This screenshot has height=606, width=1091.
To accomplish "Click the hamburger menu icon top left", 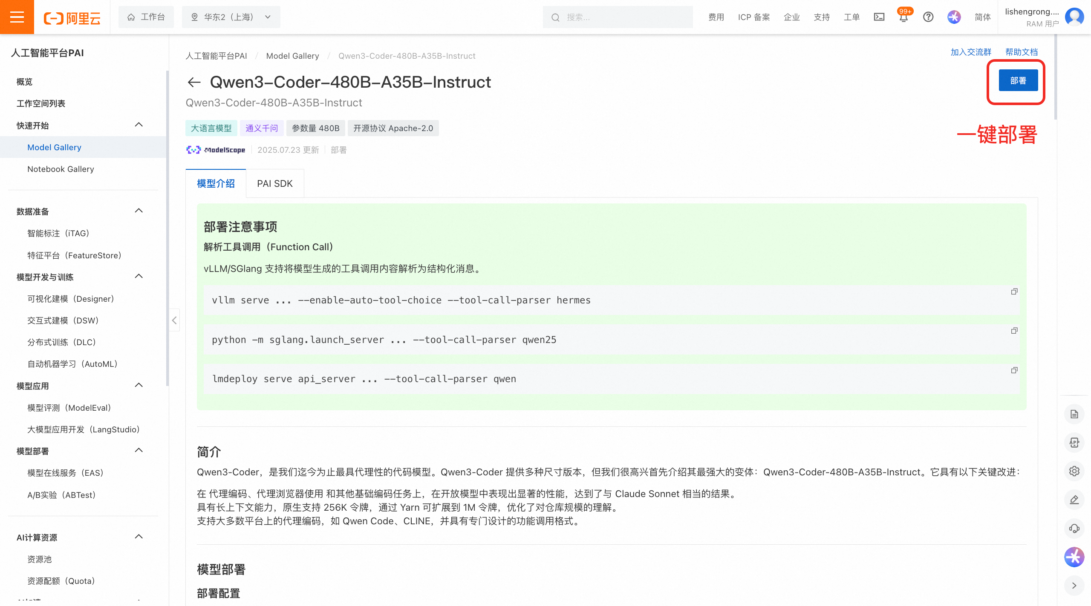I will (x=17, y=17).
